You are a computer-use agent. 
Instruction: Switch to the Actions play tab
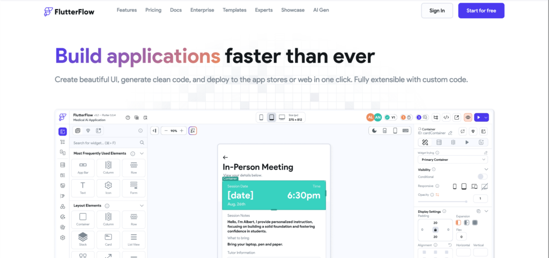(467, 142)
